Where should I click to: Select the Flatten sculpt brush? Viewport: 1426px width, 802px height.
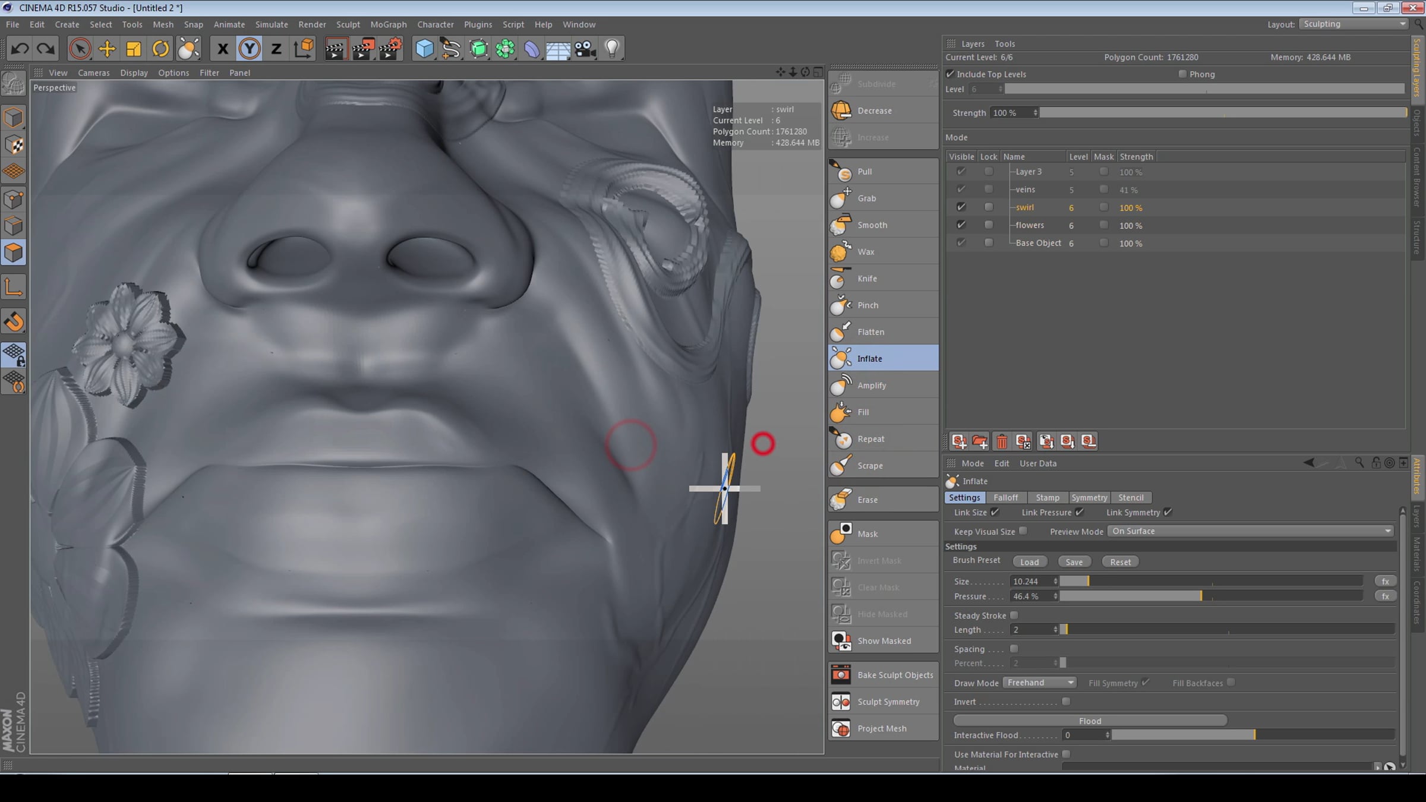[x=883, y=332]
